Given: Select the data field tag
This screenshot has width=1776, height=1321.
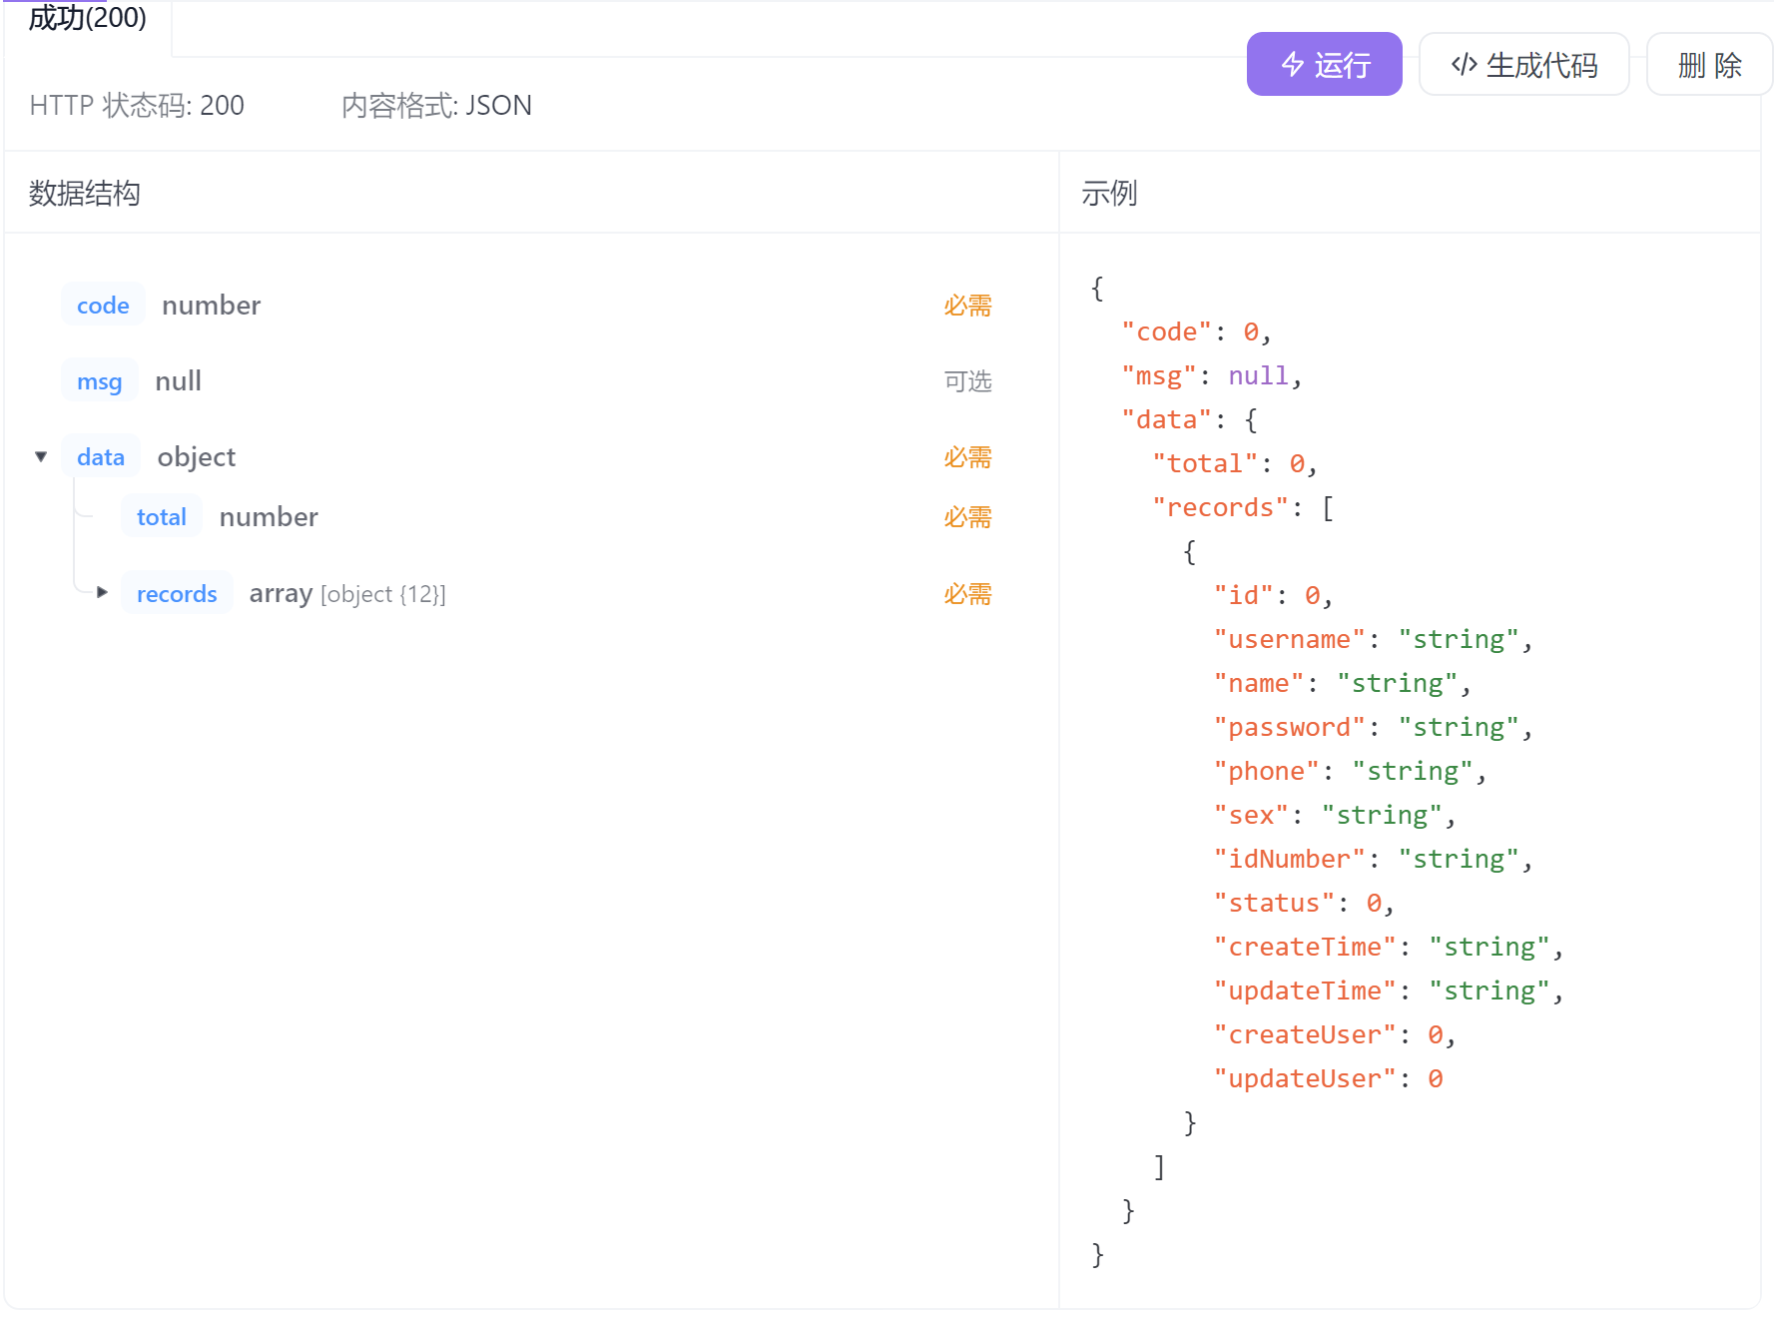Looking at the screenshot, I should pyautogui.click(x=101, y=457).
